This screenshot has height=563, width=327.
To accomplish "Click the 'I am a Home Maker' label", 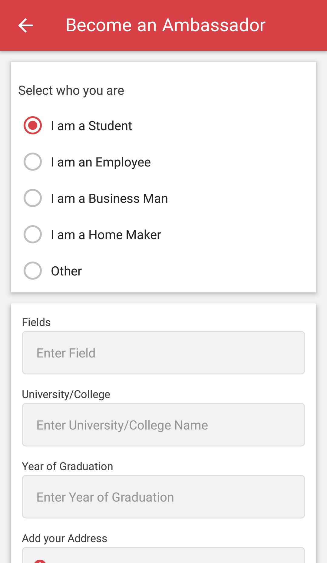I will click(x=106, y=235).
